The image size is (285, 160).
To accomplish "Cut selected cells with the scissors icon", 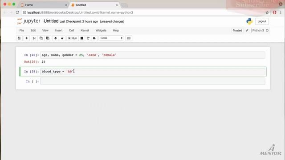I will click(x=34, y=38).
